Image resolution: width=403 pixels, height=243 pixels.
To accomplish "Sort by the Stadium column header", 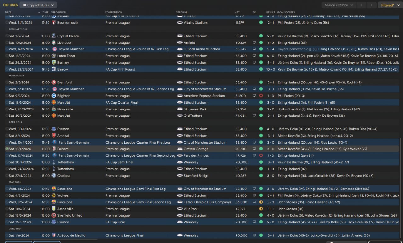I will tap(181, 12).
